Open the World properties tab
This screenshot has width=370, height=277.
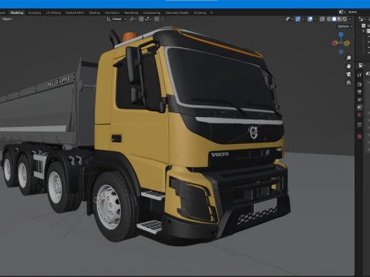(x=359, y=115)
